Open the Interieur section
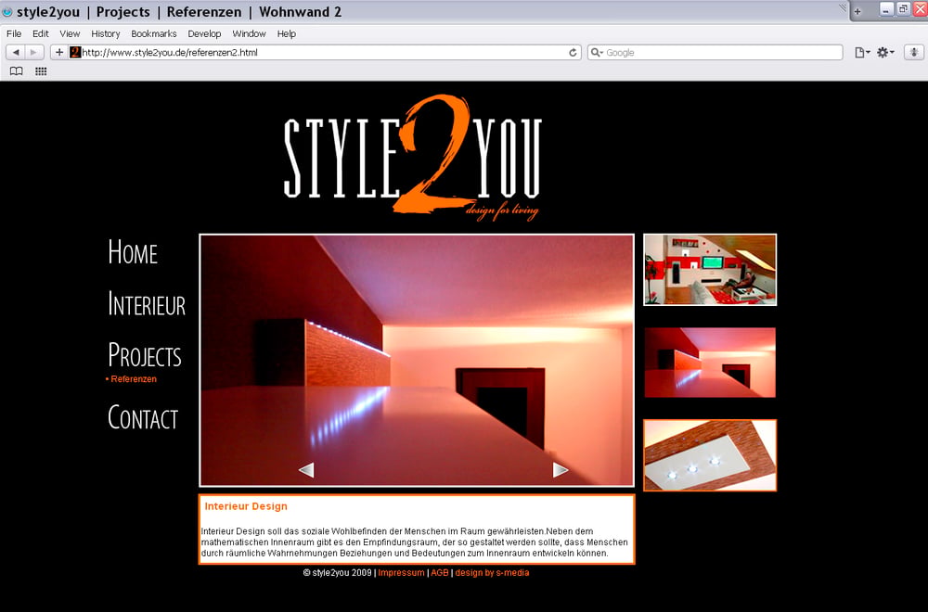 pos(147,304)
